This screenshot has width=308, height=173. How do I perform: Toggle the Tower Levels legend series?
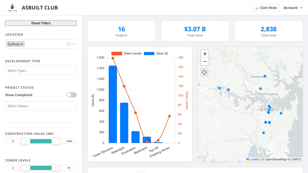tap(126, 53)
